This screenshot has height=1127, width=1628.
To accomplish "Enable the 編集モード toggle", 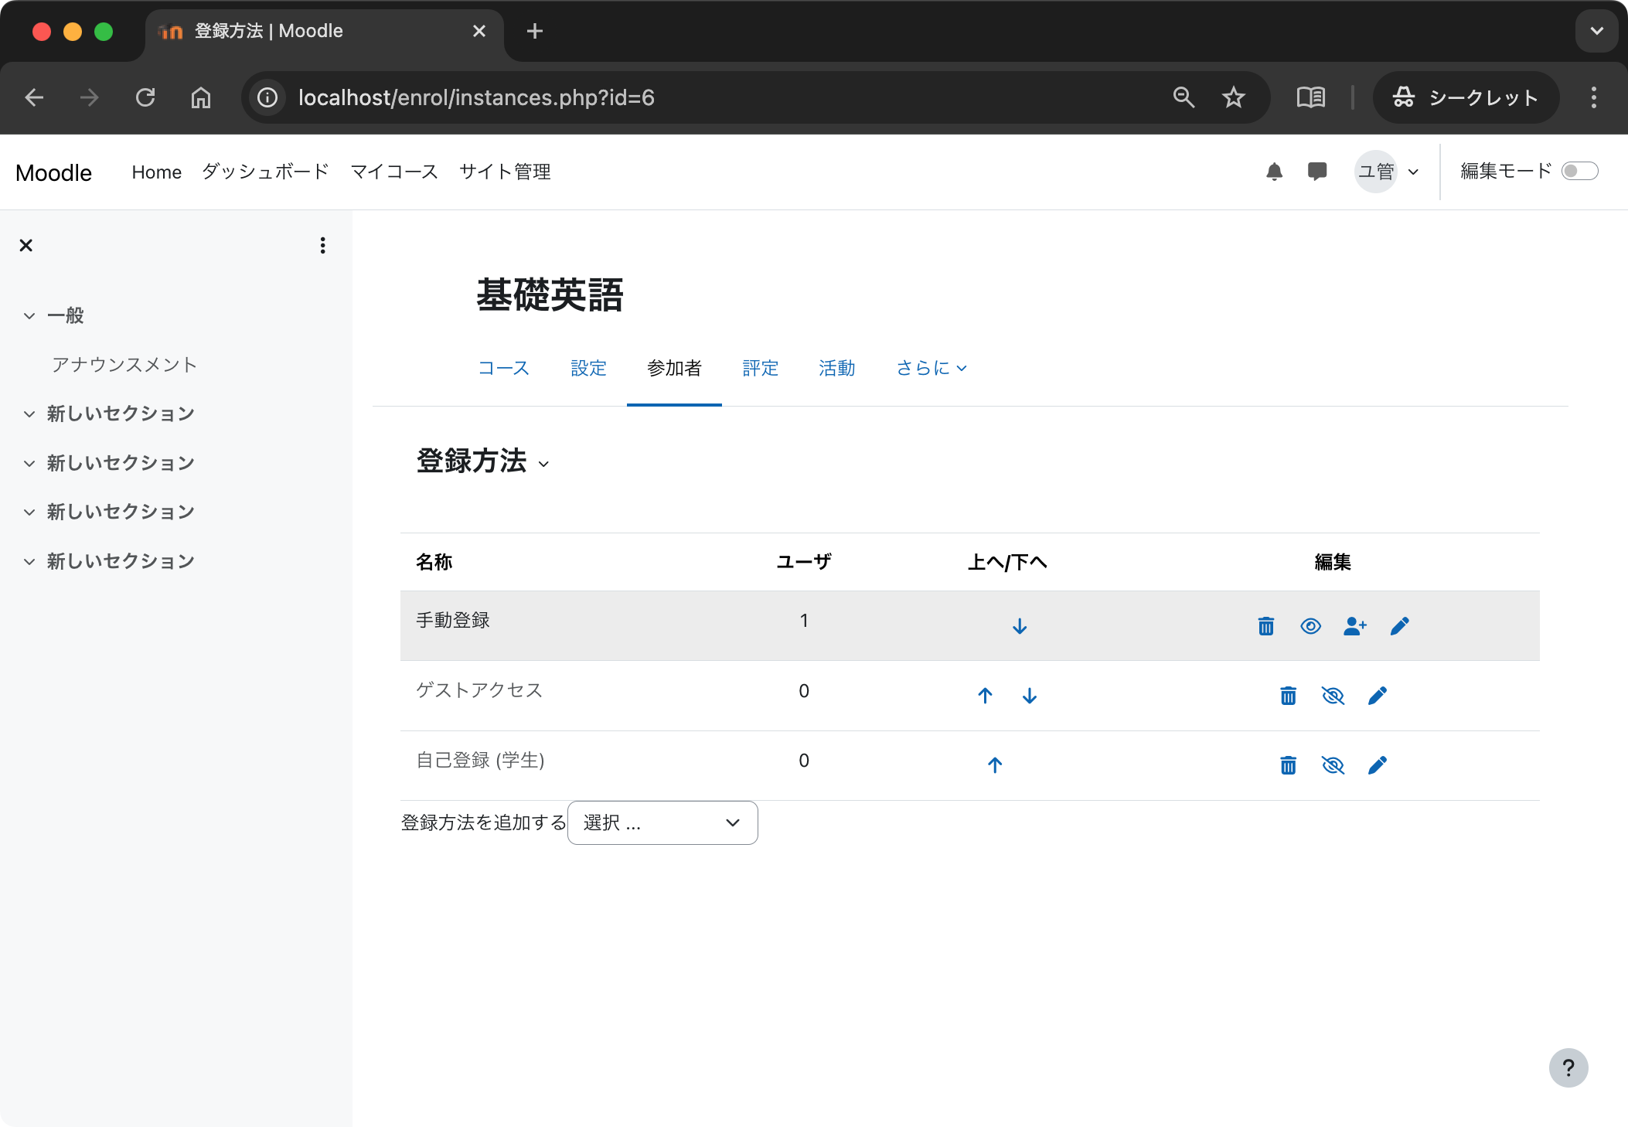I will [x=1581, y=171].
